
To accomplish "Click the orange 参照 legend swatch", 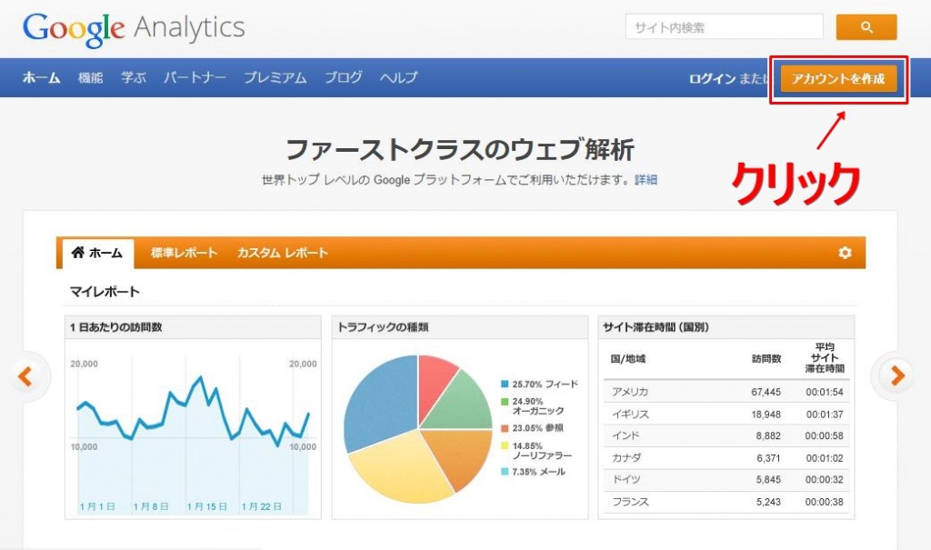I will pyautogui.click(x=505, y=428).
